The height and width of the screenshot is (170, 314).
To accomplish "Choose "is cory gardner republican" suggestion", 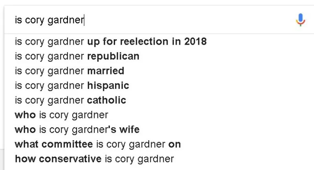I will [x=77, y=56].
